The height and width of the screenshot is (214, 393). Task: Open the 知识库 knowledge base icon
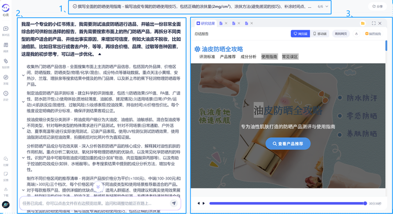[x=6, y=61]
